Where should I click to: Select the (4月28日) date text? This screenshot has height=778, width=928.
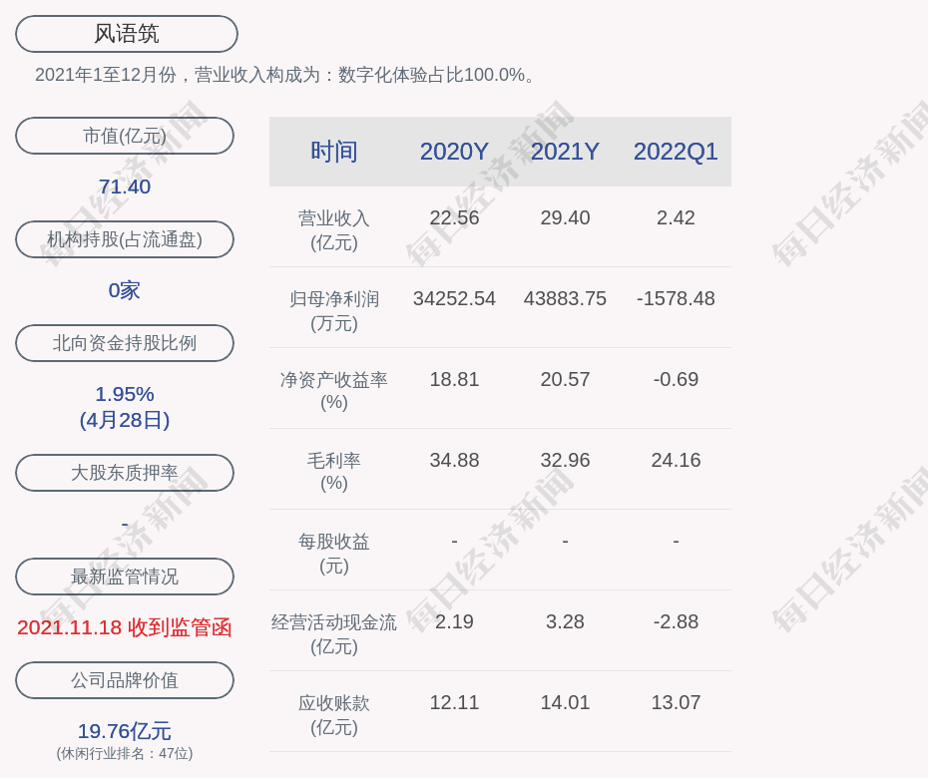coord(125,420)
